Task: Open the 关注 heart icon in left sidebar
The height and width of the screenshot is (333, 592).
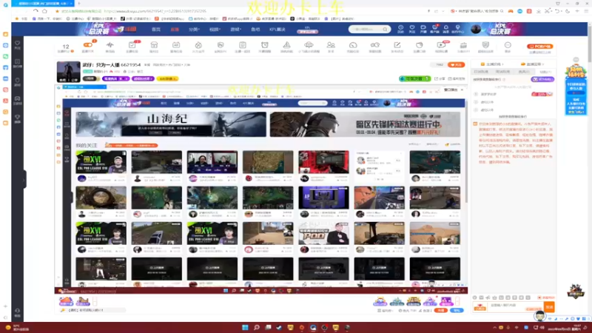Action: point(17,45)
